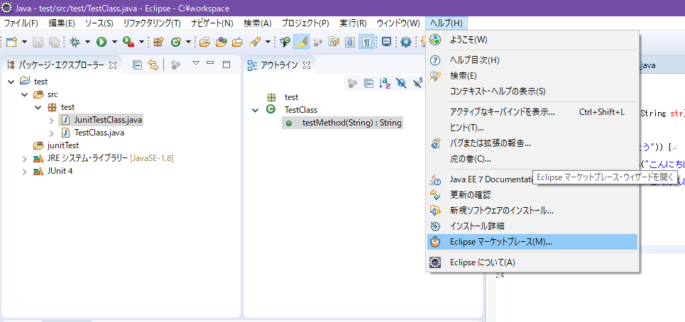The width and height of the screenshot is (685, 322).
Task: Click the Save All toolbar icon
Action: point(54,42)
